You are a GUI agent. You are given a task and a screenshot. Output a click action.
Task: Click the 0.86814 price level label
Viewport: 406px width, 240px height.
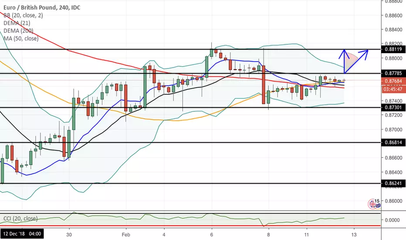click(x=393, y=142)
